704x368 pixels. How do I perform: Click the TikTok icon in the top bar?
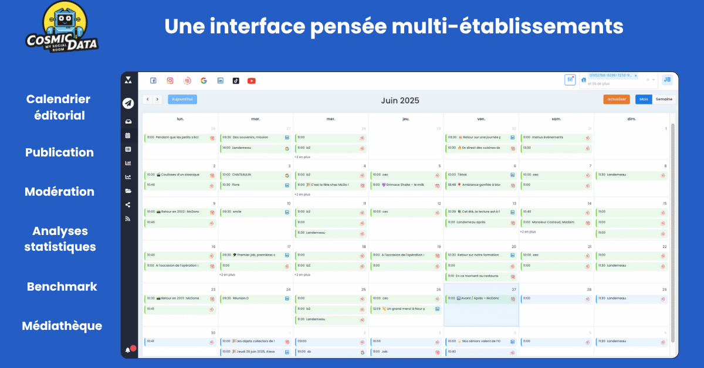(x=235, y=80)
